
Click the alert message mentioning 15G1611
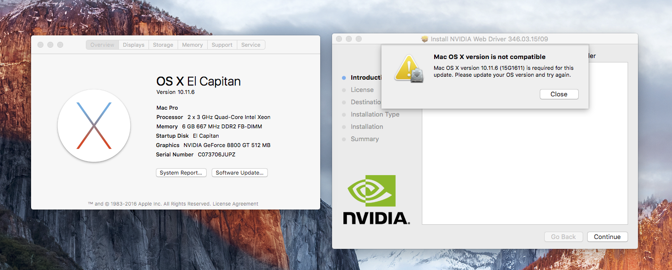[x=503, y=71]
